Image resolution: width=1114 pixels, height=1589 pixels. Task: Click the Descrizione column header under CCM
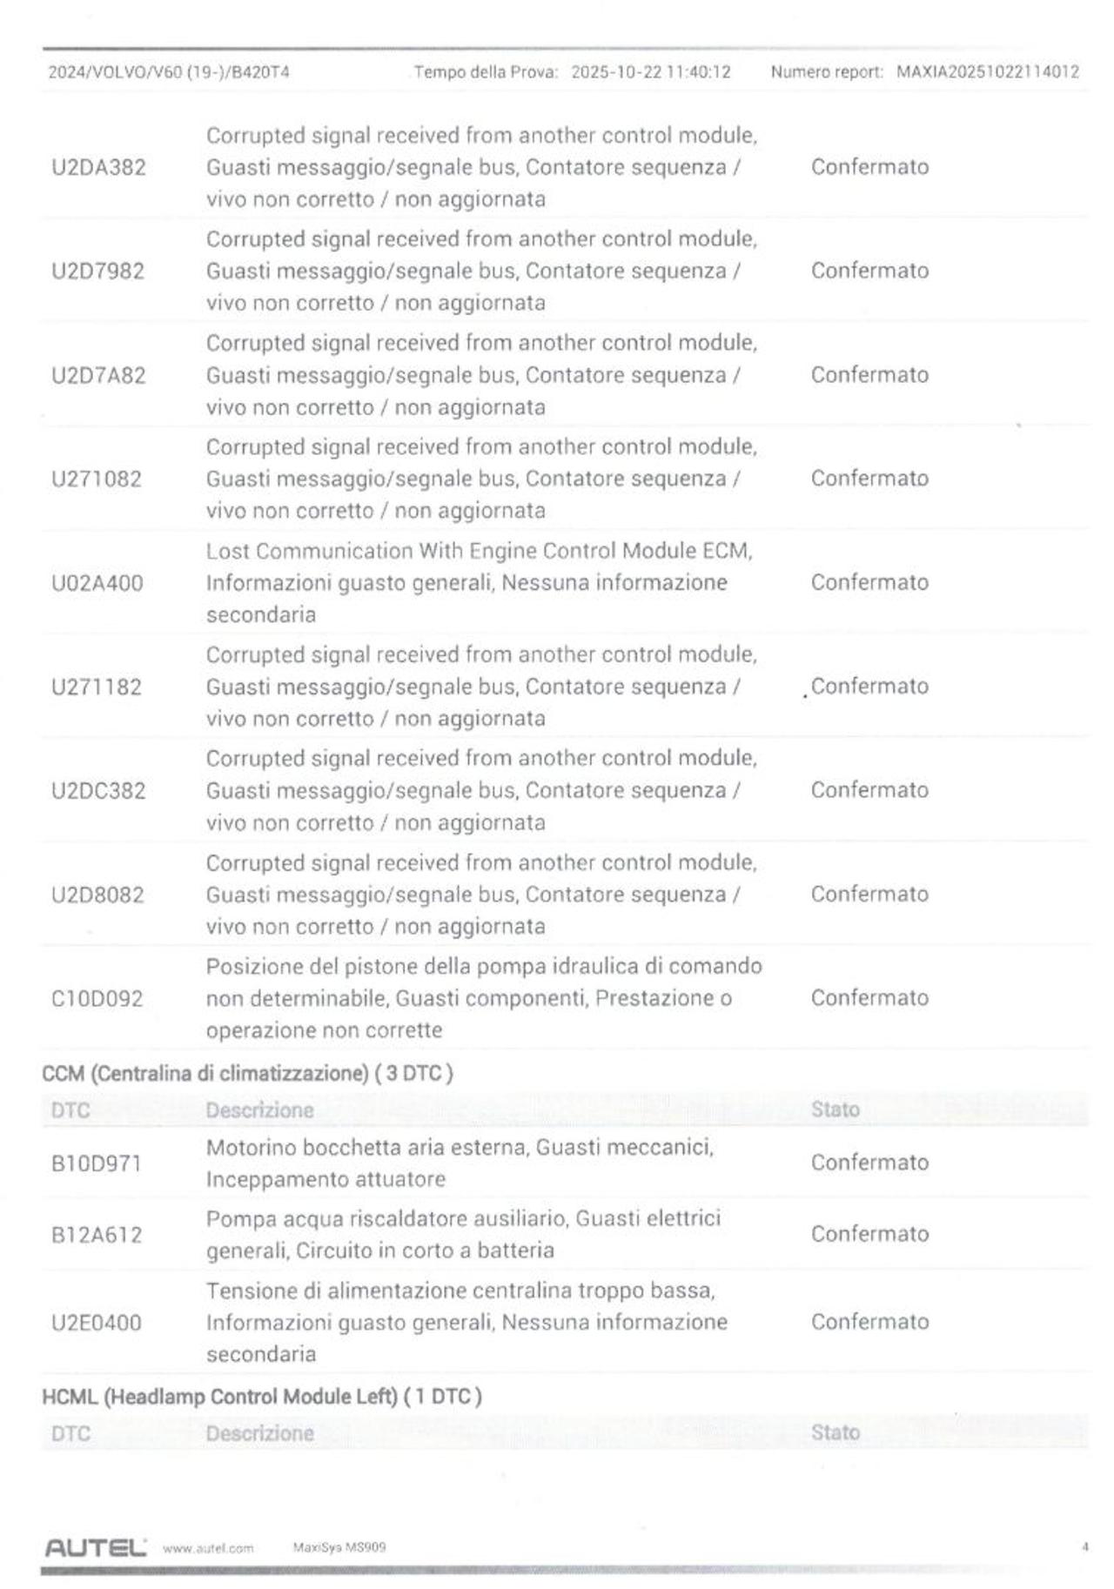click(x=259, y=1110)
